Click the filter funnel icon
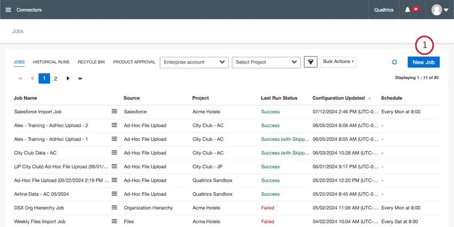This screenshot has width=454, height=227. pyautogui.click(x=310, y=62)
